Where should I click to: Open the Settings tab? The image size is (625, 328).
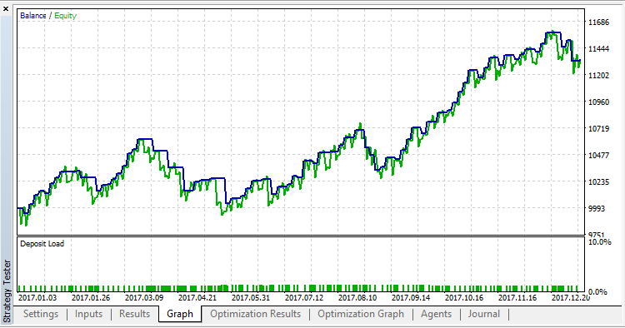coord(41,314)
